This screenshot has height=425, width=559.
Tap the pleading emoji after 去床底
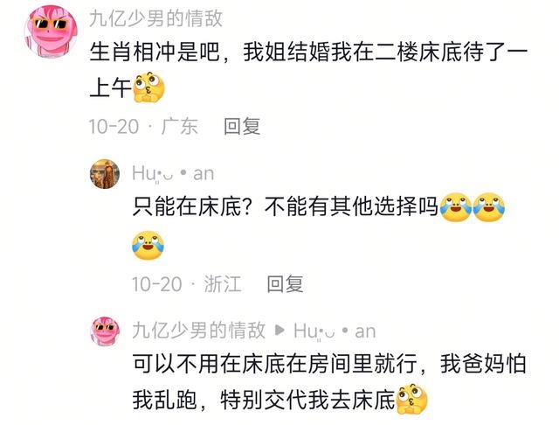(x=412, y=400)
